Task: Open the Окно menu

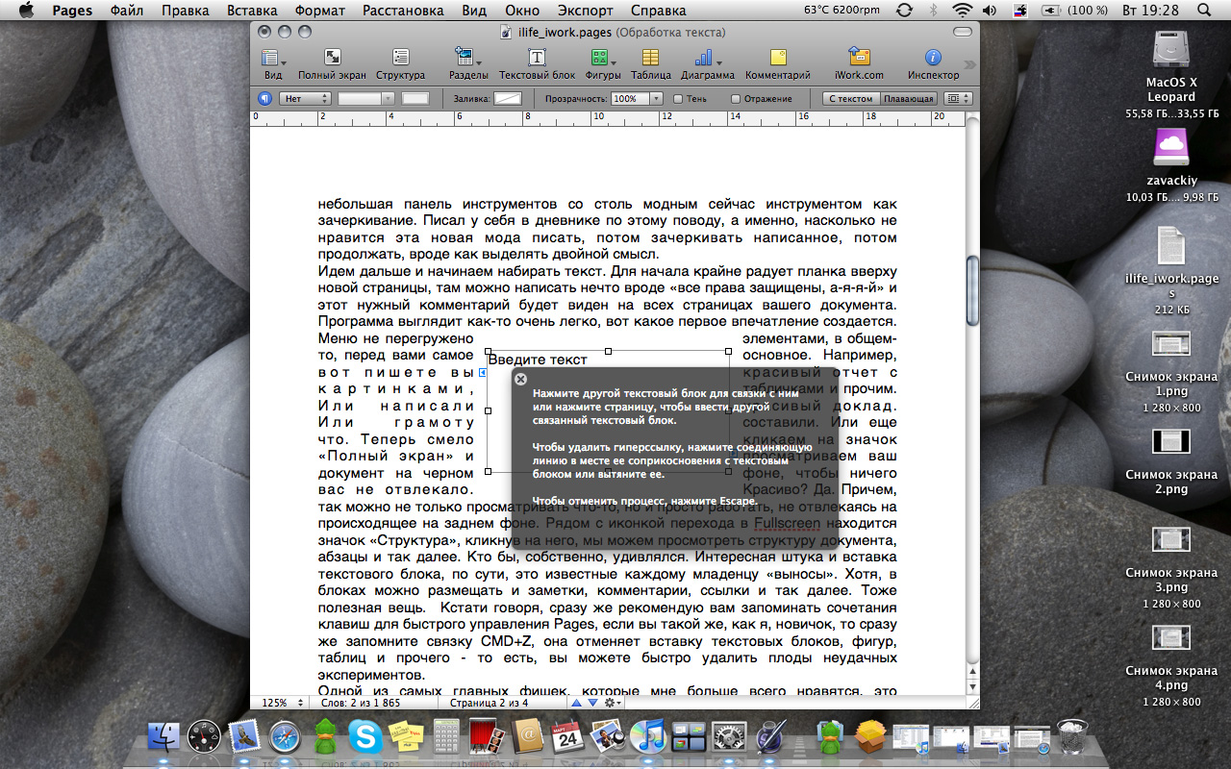Action: (522, 11)
